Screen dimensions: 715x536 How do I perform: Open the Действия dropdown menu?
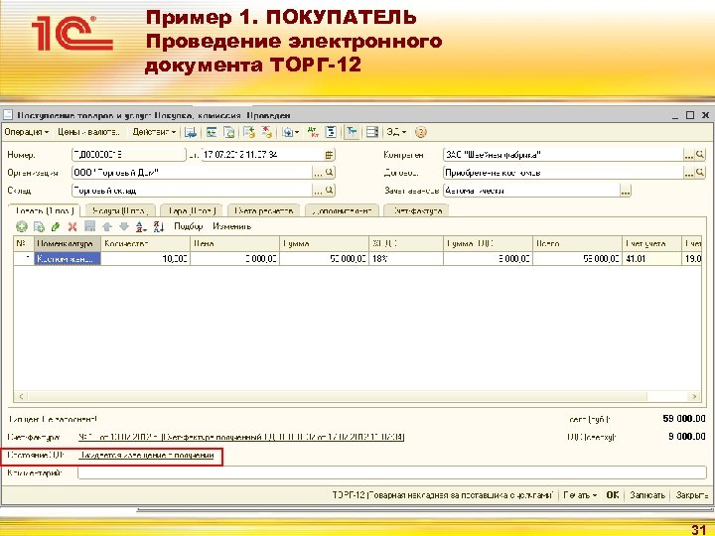pyautogui.click(x=154, y=132)
